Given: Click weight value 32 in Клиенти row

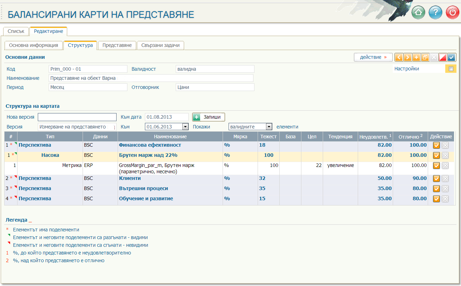Looking at the screenshot, I should click(x=262, y=178).
